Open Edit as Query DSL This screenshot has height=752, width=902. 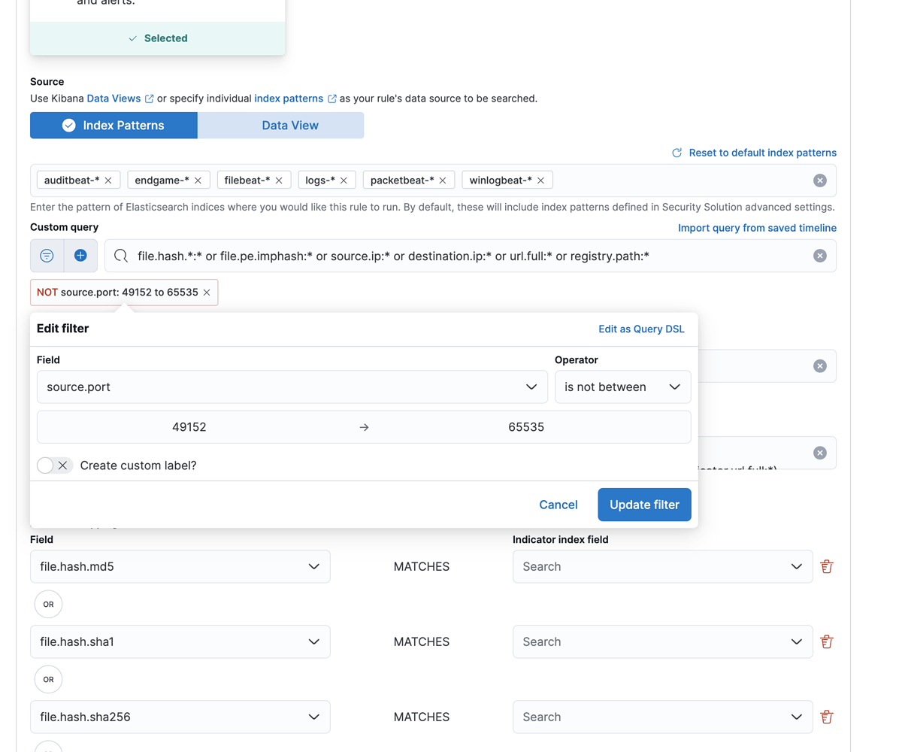tap(641, 329)
